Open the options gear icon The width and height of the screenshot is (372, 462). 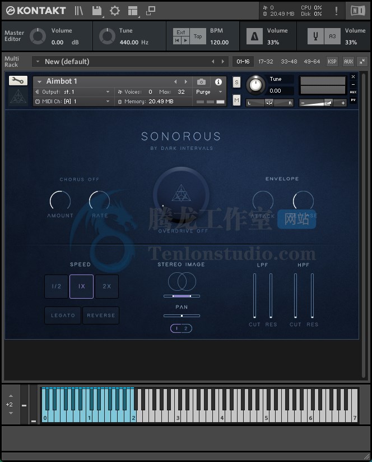pos(115,11)
